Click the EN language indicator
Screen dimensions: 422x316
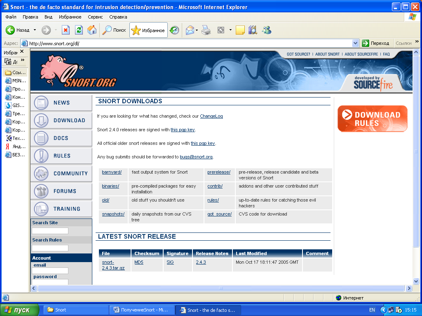click(x=372, y=310)
